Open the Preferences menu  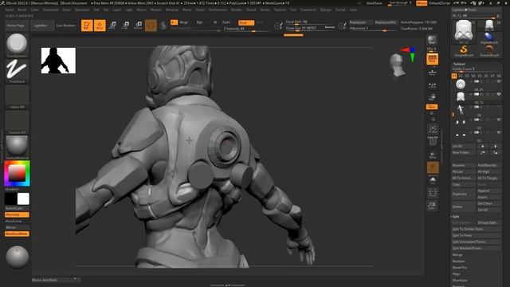coord(218,10)
